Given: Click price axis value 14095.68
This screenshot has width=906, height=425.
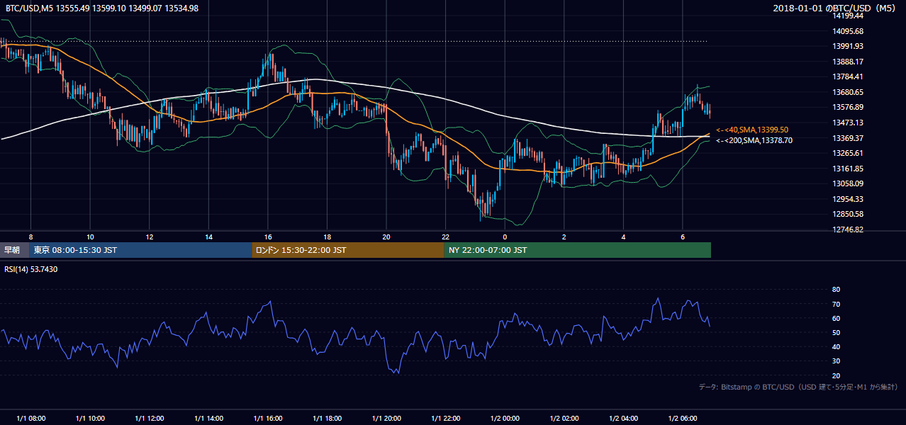Looking at the screenshot, I should pos(848,31).
